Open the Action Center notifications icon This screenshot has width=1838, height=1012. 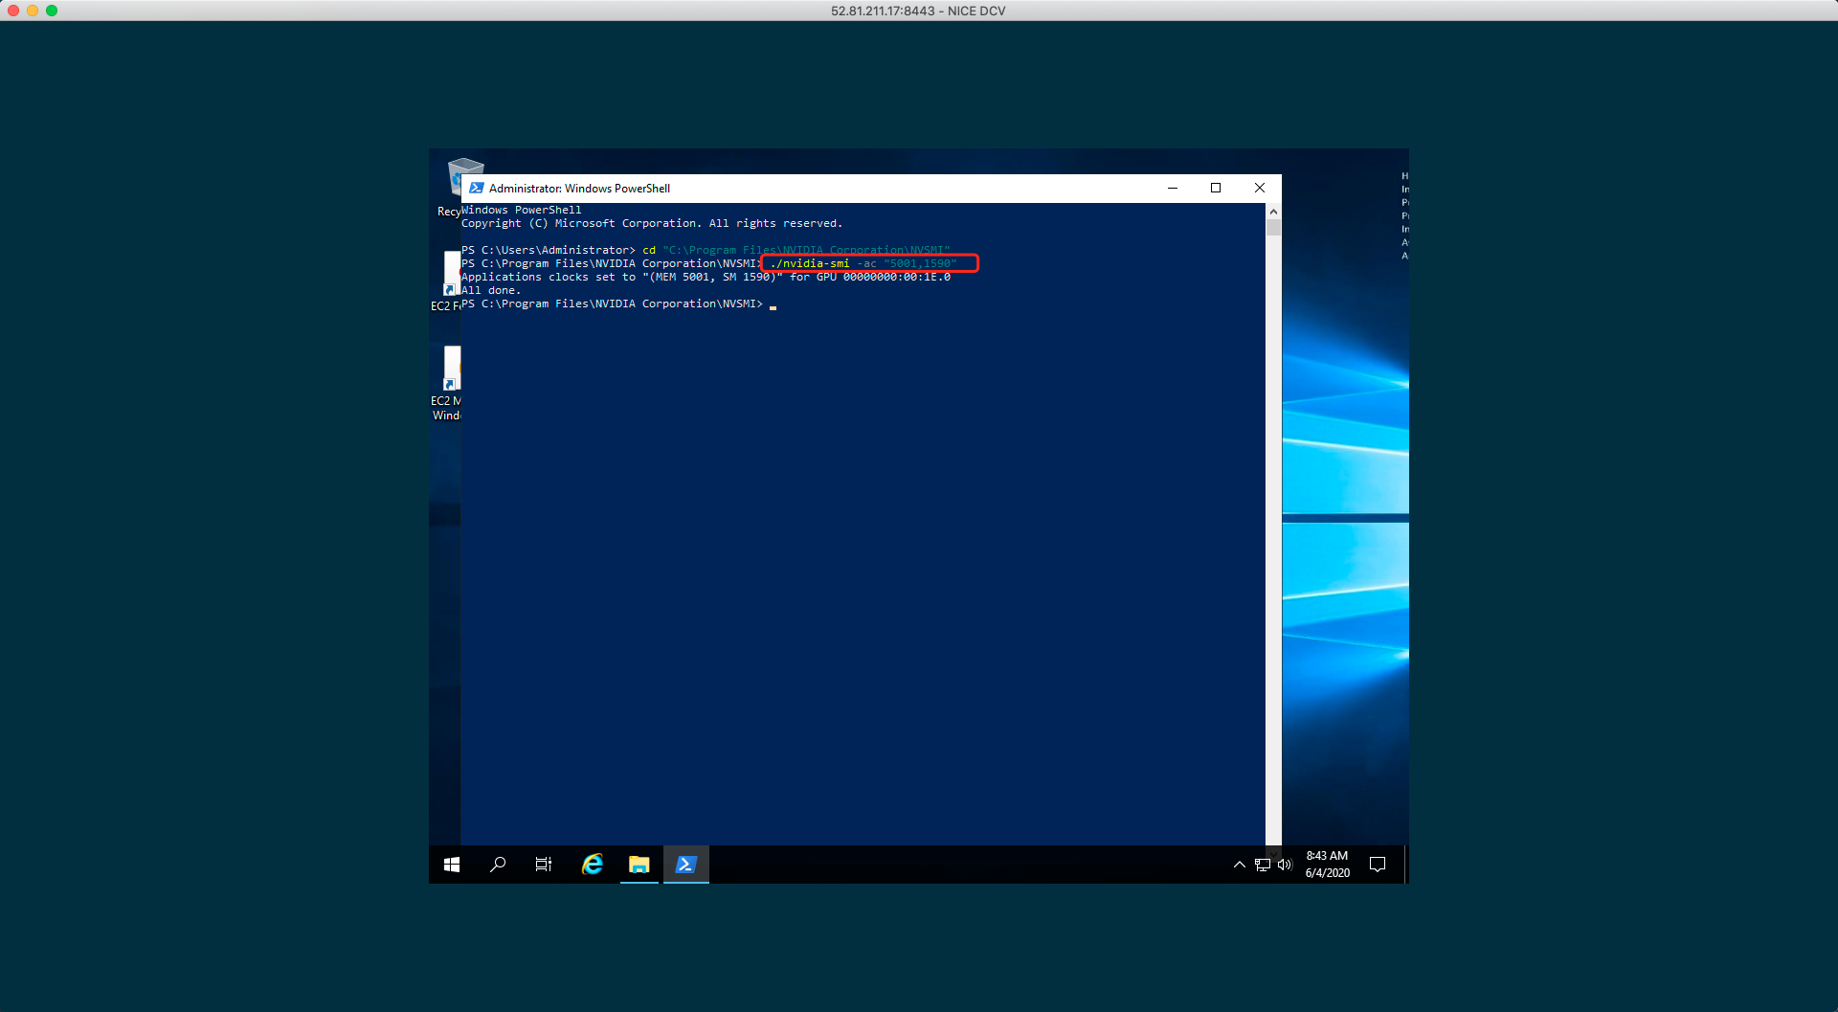[1378, 865]
